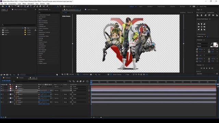Screen dimensions: 219x123
Task: Expand the Color Correction effects category
Action: pos(38,28)
